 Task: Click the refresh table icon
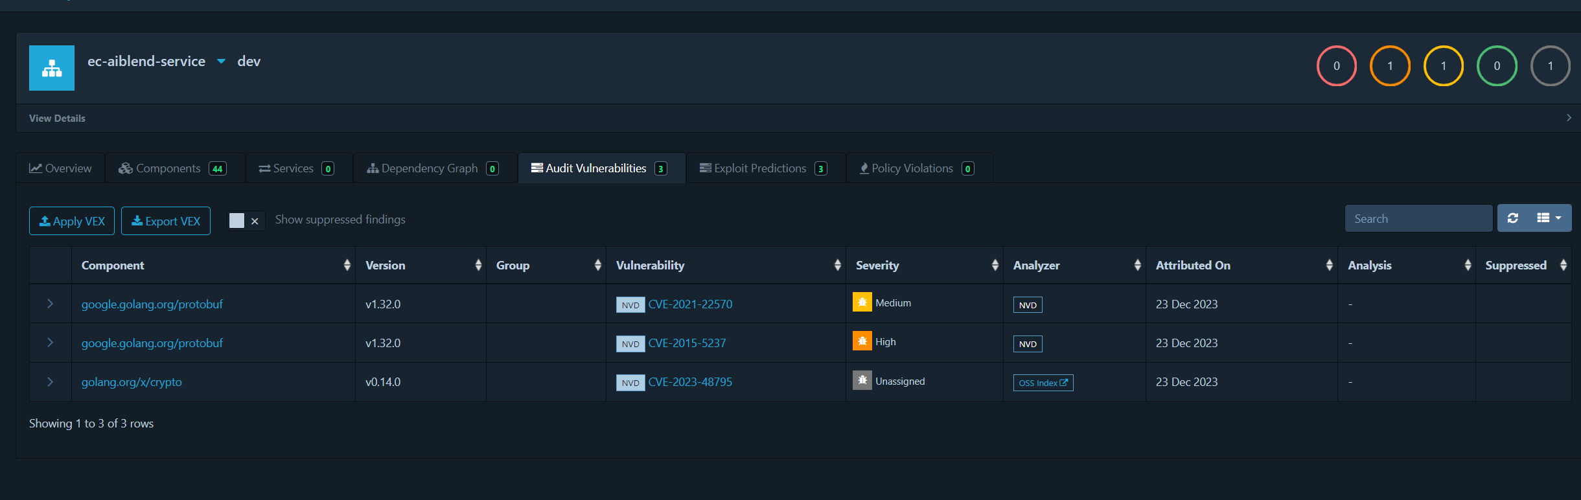(1513, 218)
